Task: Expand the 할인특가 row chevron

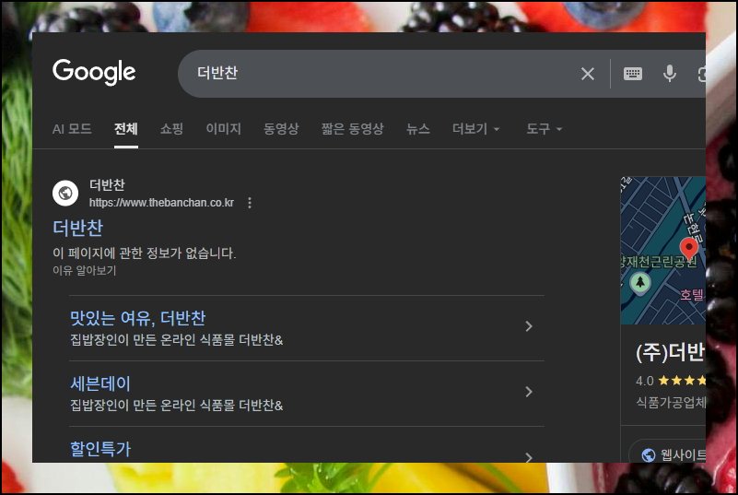Action: 529,457
